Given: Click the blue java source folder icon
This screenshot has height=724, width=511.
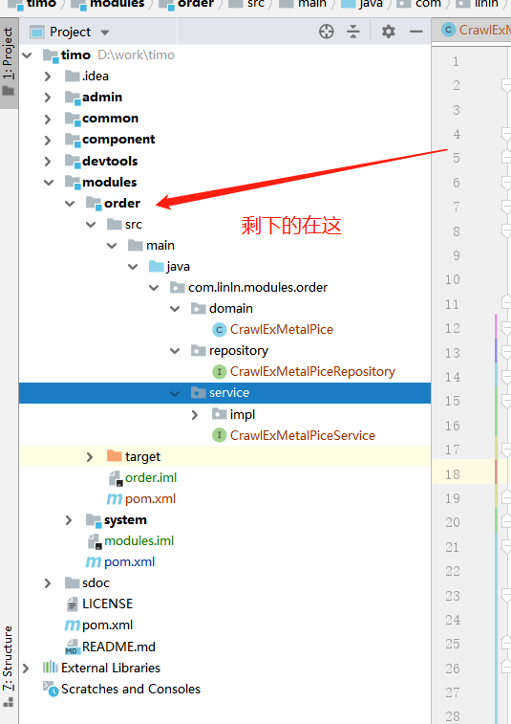Looking at the screenshot, I should click(157, 267).
